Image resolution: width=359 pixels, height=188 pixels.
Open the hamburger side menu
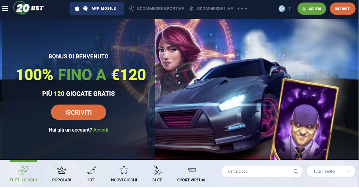(x=5, y=9)
